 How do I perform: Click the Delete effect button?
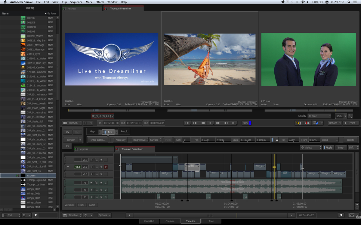(x=351, y=140)
